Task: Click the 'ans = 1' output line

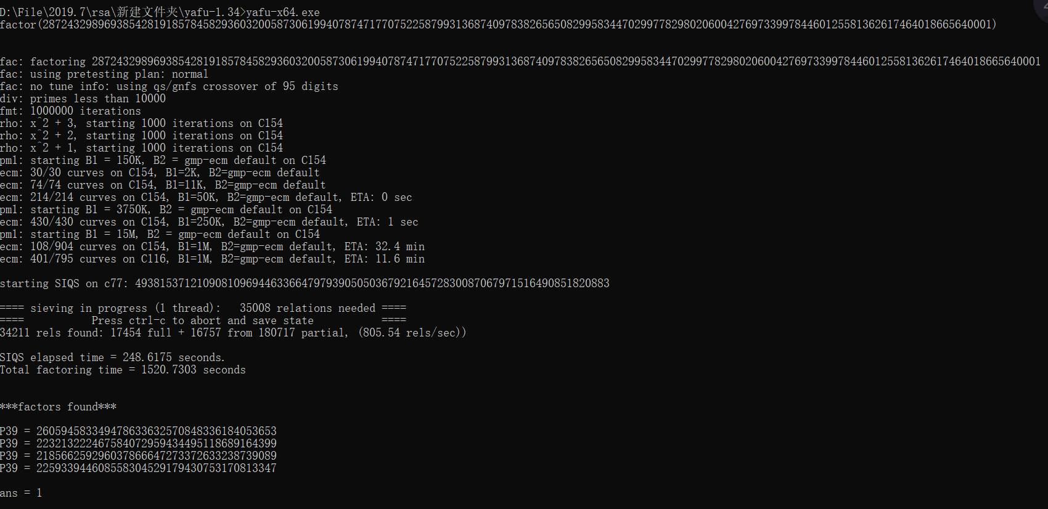Action: [x=21, y=493]
